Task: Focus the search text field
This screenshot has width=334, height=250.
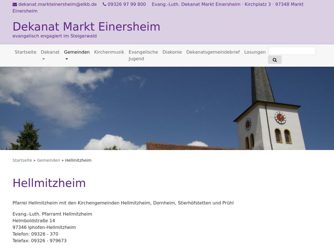Action: click(292, 51)
